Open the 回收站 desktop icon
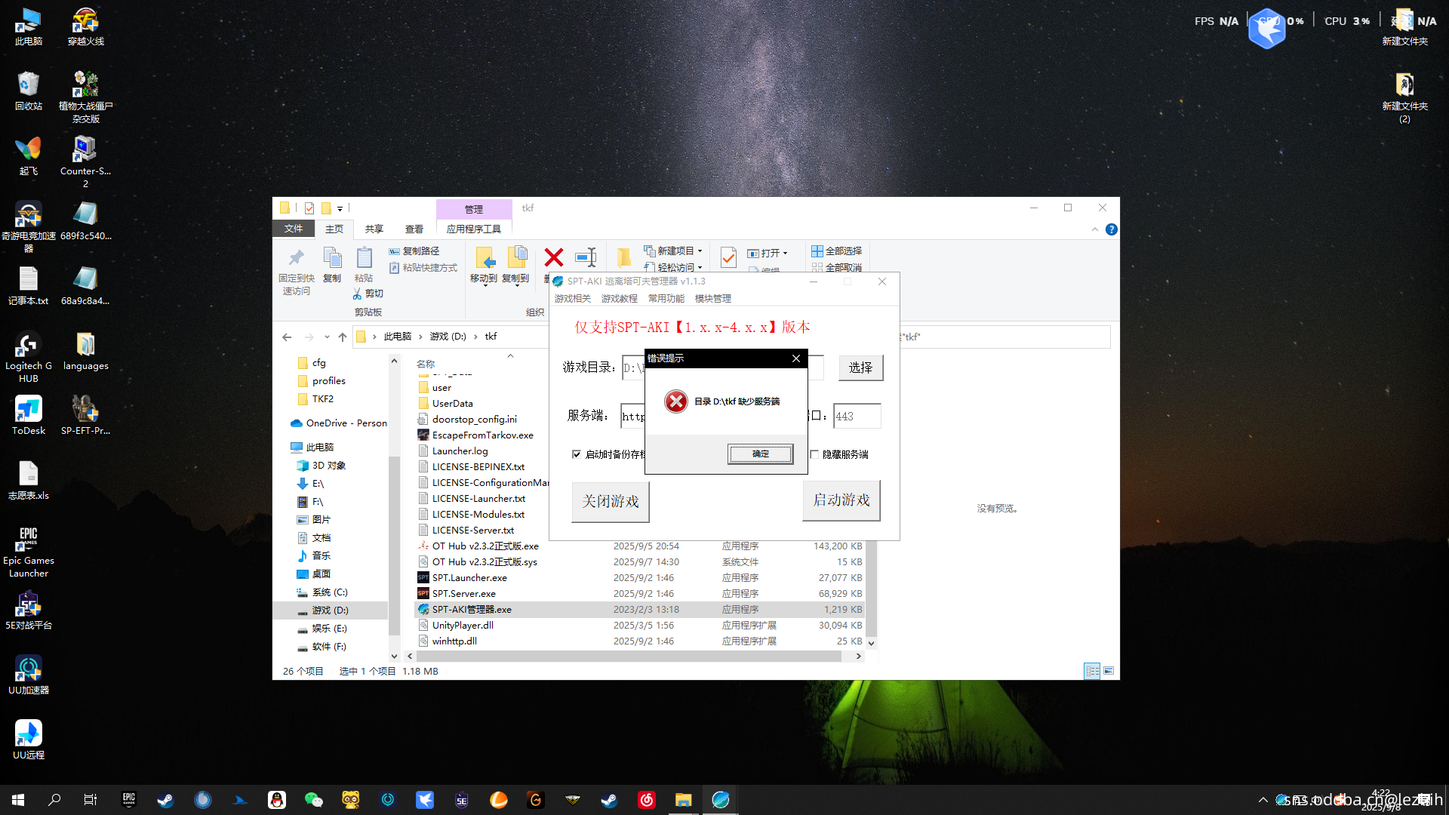The height and width of the screenshot is (815, 1449). pyautogui.click(x=29, y=91)
